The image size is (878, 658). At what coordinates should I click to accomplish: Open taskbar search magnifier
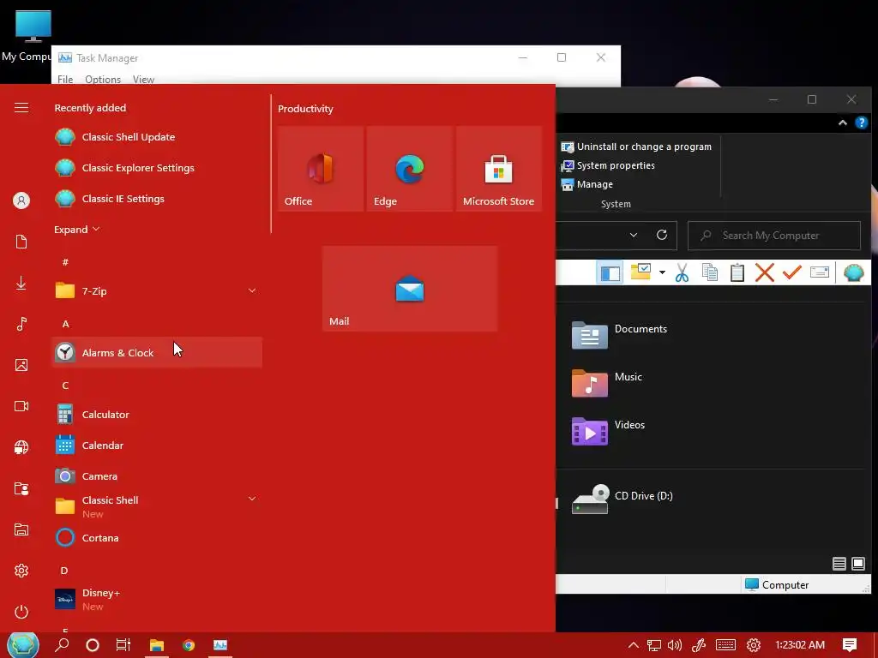click(x=62, y=644)
